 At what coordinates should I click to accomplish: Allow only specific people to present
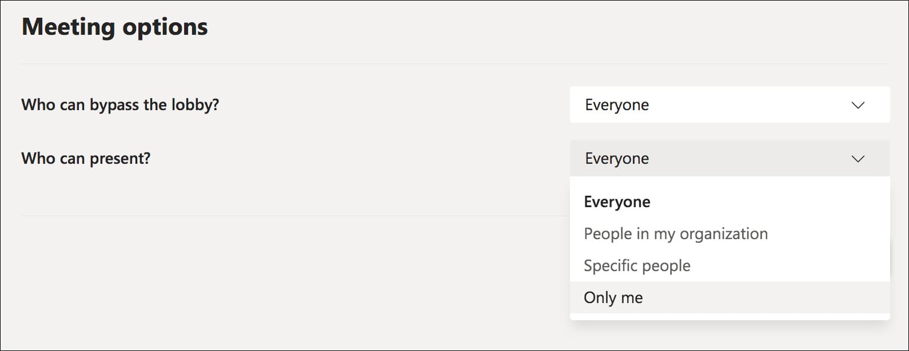[x=637, y=266]
